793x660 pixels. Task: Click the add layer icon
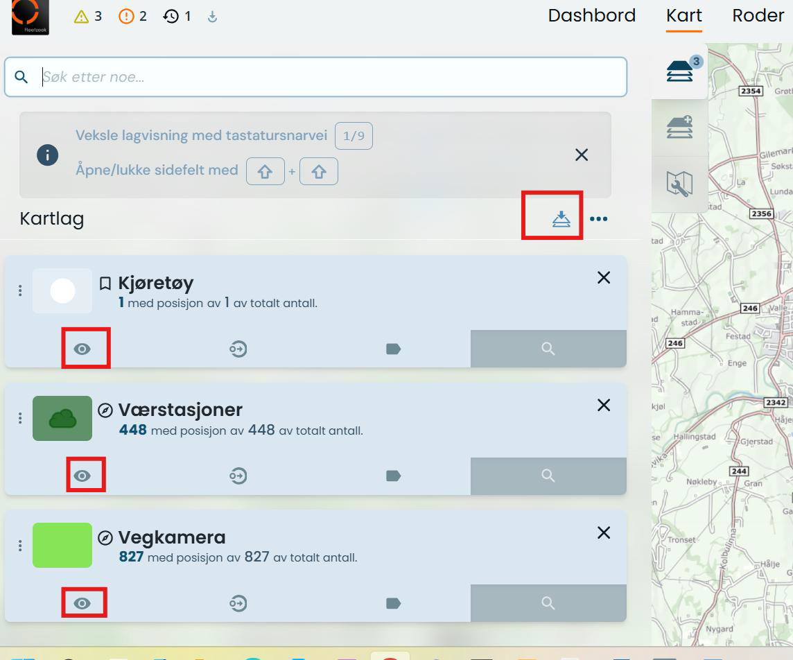pyautogui.click(x=680, y=127)
